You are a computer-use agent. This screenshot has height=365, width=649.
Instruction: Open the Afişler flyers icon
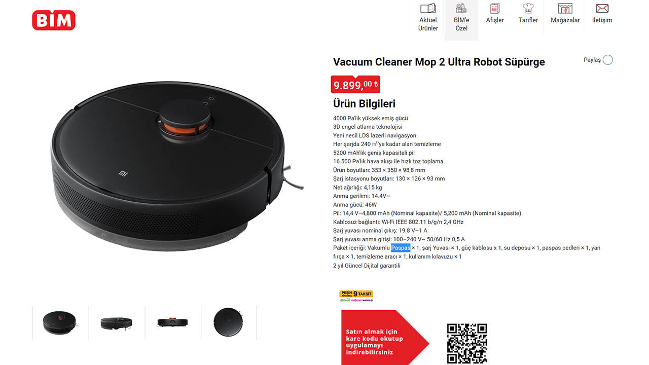pyautogui.click(x=495, y=9)
